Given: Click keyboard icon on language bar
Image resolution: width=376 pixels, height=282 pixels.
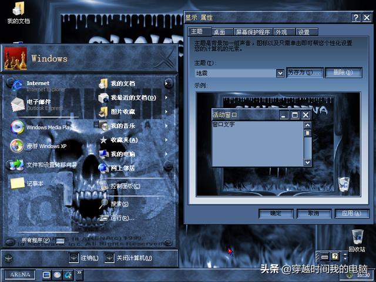Looking at the screenshot, I should [x=325, y=257].
